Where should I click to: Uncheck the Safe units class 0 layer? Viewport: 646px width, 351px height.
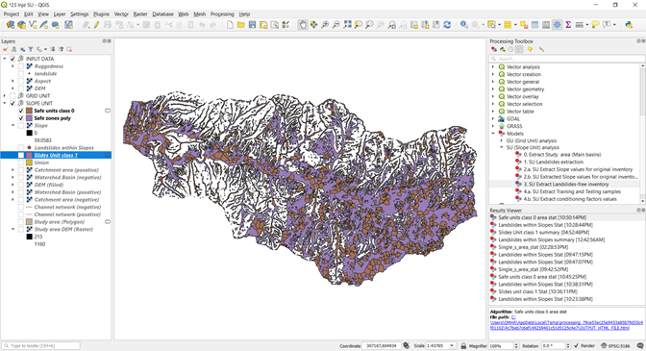pyautogui.click(x=21, y=111)
